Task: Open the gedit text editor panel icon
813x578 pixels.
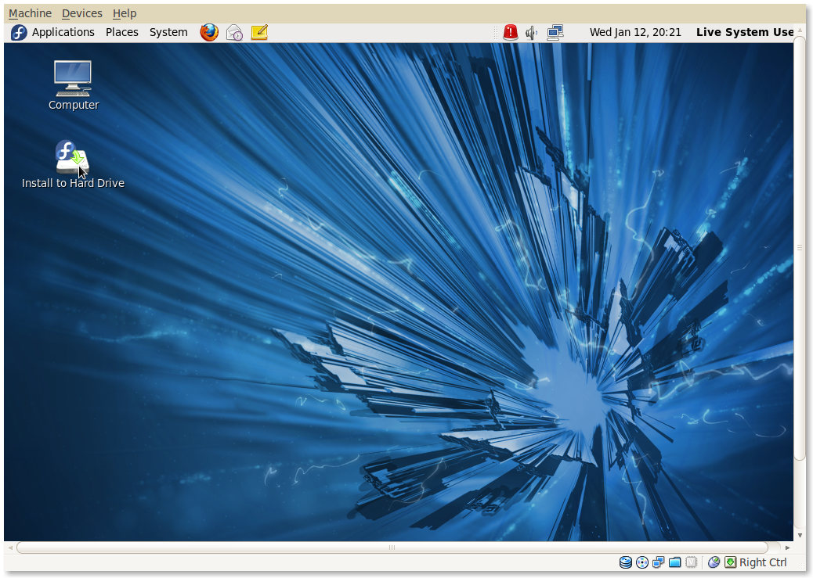Action: (x=258, y=32)
